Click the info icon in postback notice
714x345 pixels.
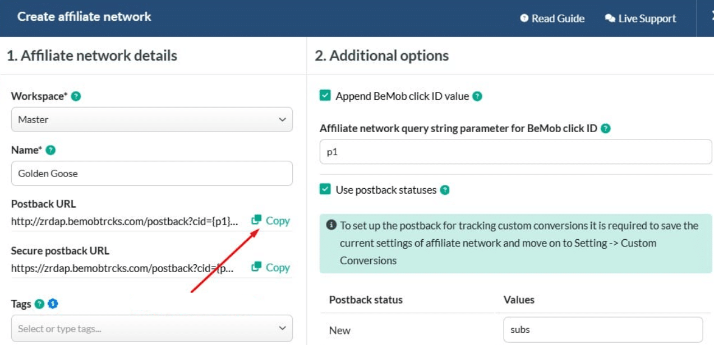[331, 225]
